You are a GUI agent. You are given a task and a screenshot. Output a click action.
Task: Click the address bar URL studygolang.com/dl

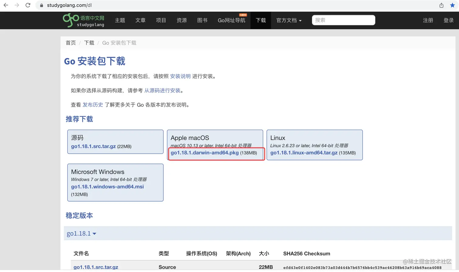pyautogui.click(x=69, y=5)
